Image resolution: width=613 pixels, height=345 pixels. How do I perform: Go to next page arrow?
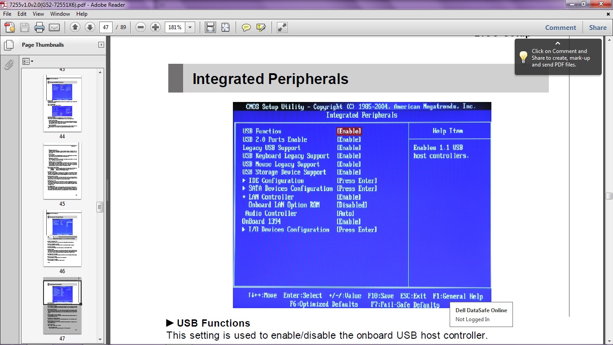tap(90, 27)
